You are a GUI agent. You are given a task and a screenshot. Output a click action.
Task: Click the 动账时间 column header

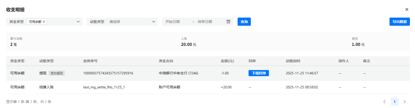pyautogui.click(x=293, y=61)
